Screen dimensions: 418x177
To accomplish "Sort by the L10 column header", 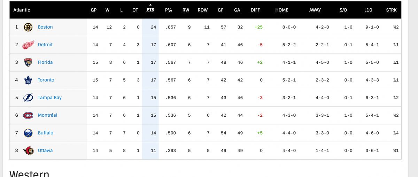I will coord(368,10).
